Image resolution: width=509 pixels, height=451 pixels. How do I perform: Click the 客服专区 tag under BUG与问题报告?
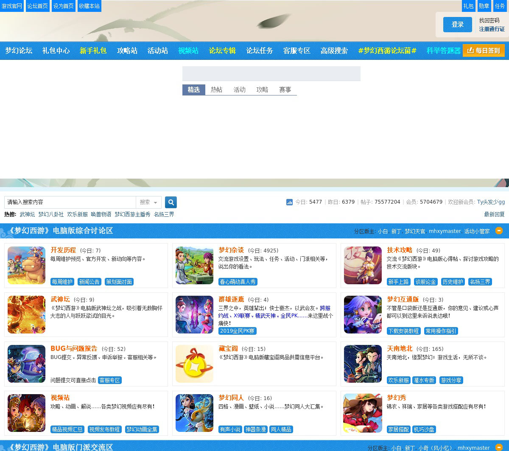[x=110, y=380]
